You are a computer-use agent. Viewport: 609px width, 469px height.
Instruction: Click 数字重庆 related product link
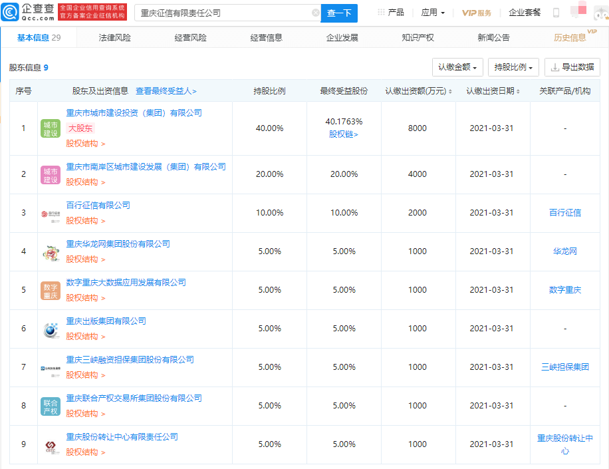click(x=565, y=290)
